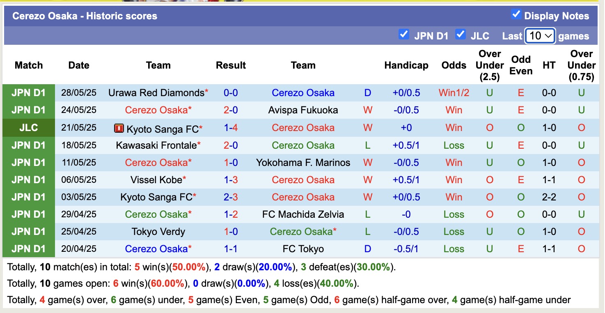Click the JPN D1 badge on the top row
Viewport: 605px width, 313px height.
28,92
